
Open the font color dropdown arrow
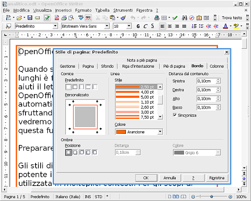click(x=231, y=26)
